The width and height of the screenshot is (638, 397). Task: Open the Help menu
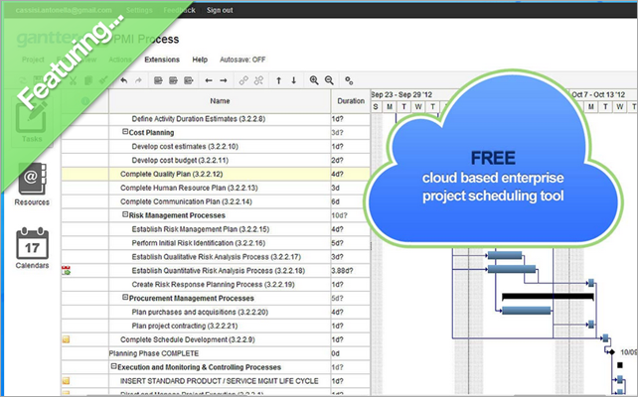click(200, 60)
